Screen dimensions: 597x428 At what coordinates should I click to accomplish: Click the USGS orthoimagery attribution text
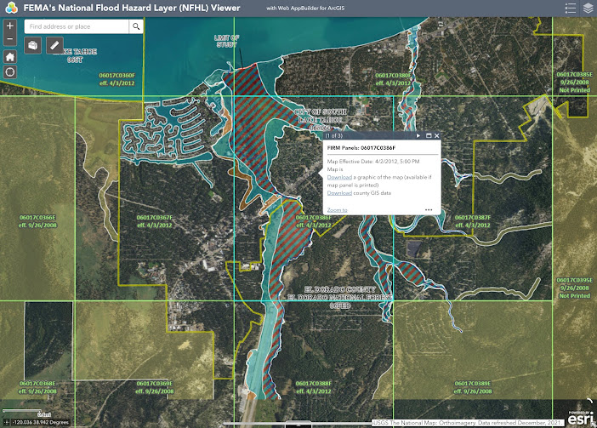tap(467, 423)
